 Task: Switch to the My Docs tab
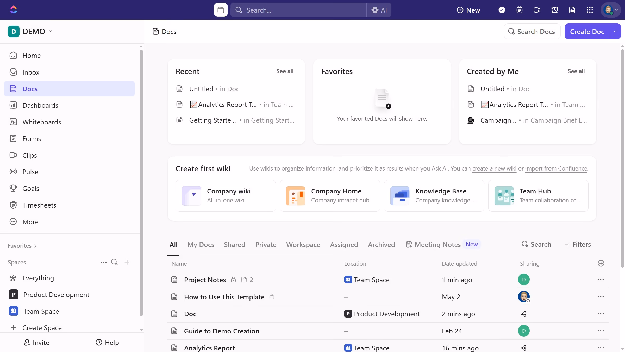point(201,245)
